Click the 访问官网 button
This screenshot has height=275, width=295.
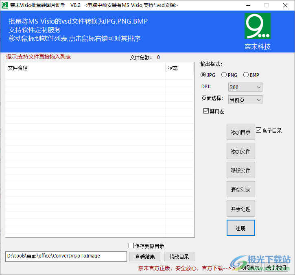click(x=250, y=267)
